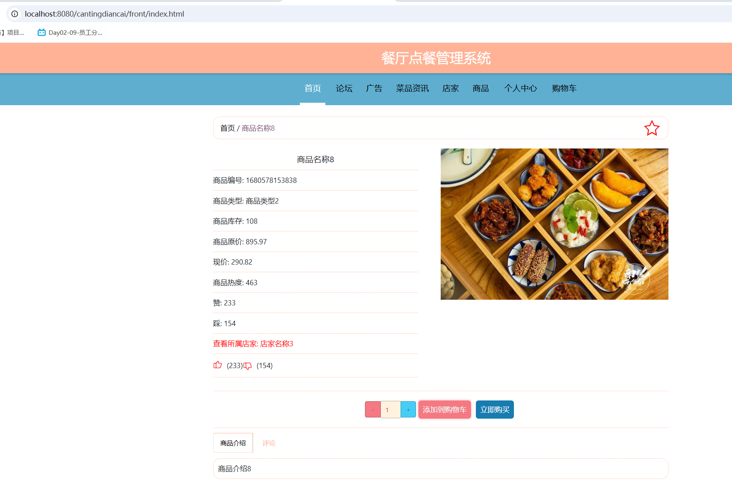Viewport: 732px width, 504px height.
Task: Open the 论坛 navigation menu item
Action: 344,89
